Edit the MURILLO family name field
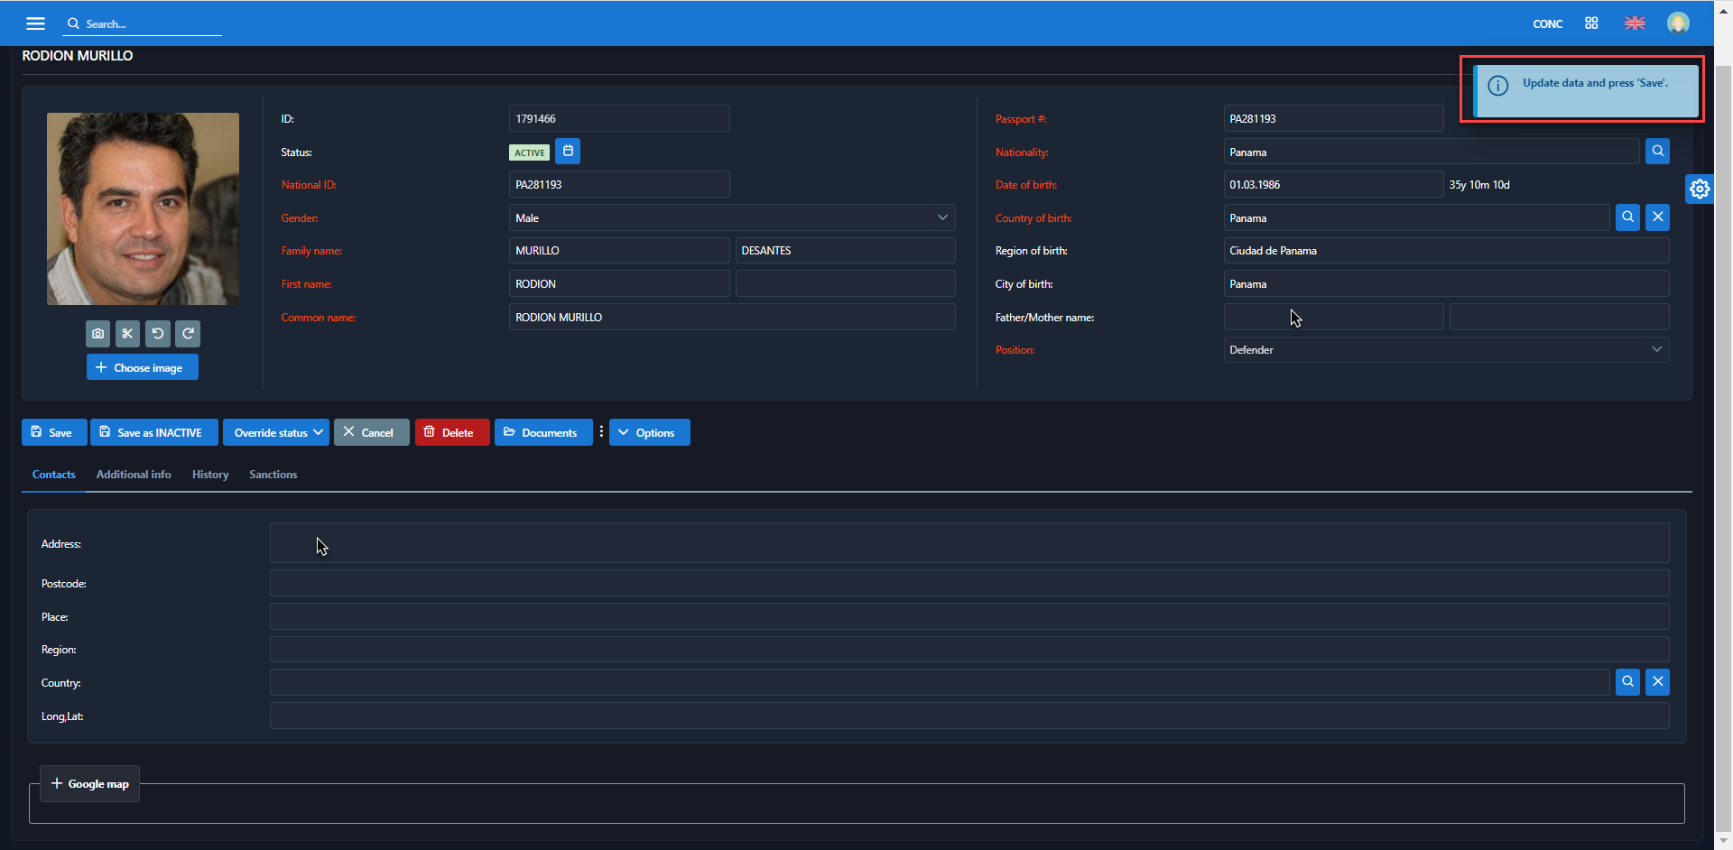This screenshot has width=1733, height=850. pyautogui.click(x=619, y=250)
